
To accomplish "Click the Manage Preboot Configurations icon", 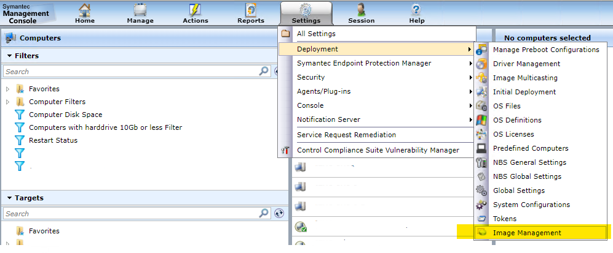I will click(x=481, y=50).
